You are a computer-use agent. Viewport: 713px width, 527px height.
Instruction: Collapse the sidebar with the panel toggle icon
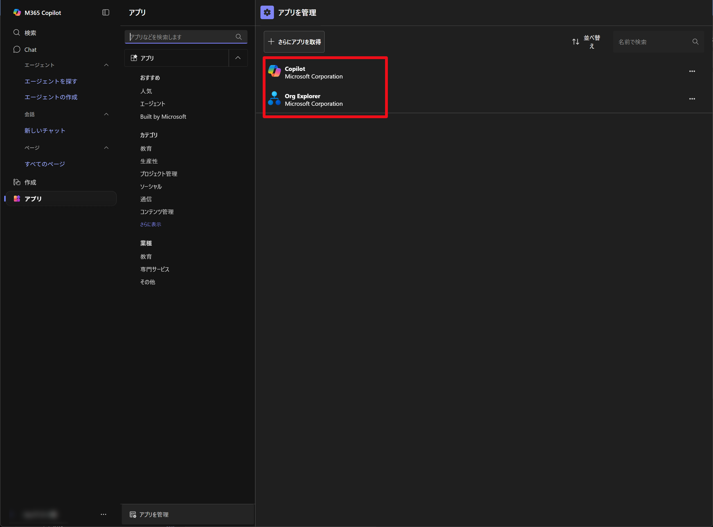[105, 12]
